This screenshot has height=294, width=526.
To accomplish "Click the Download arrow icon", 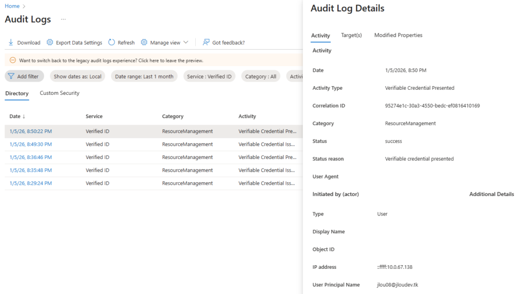I will coord(11,43).
